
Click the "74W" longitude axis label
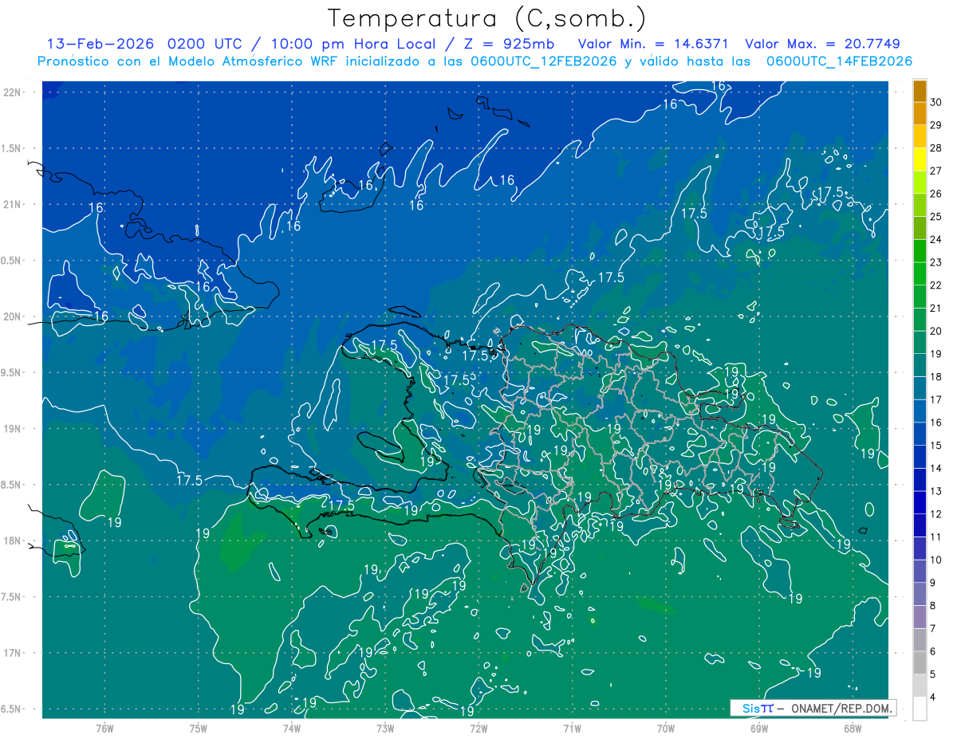point(291,728)
